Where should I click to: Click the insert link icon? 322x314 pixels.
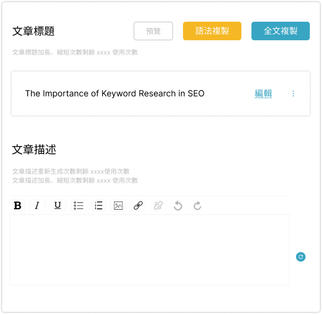pyautogui.click(x=138, y=205)
